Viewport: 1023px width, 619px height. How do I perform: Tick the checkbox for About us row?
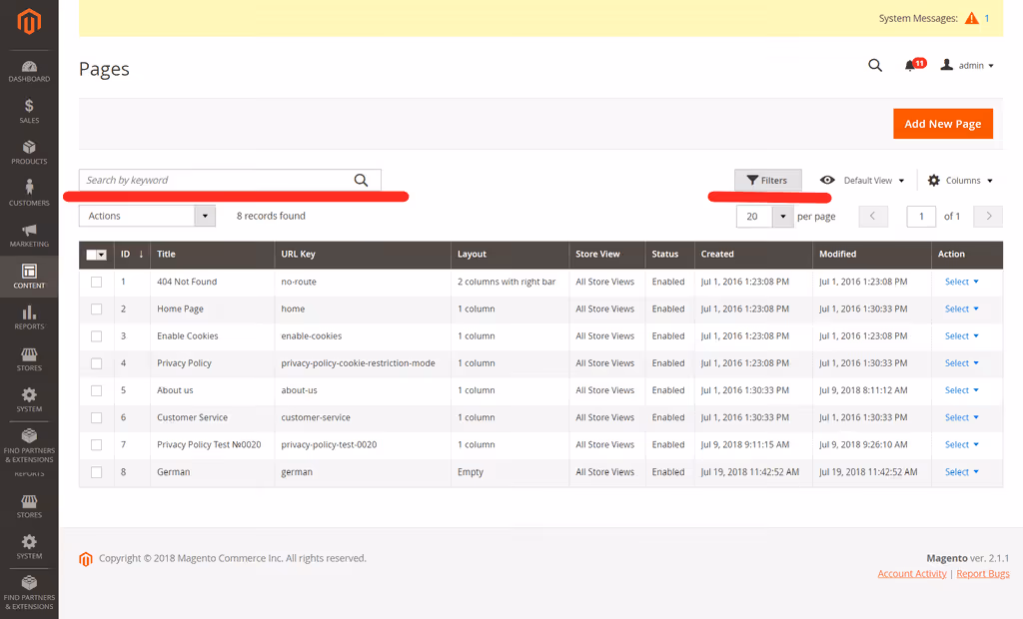(x=97, y=390)
